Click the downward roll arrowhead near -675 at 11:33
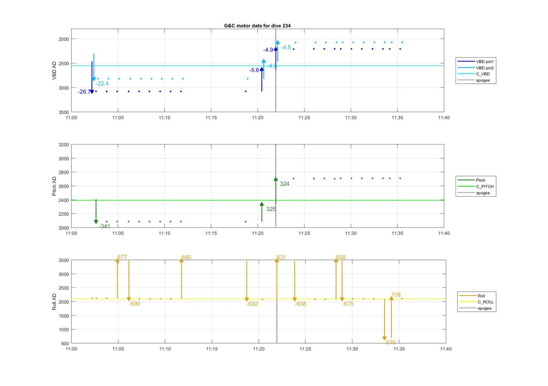This screenshot has height=386, width=548. [384, 338]
